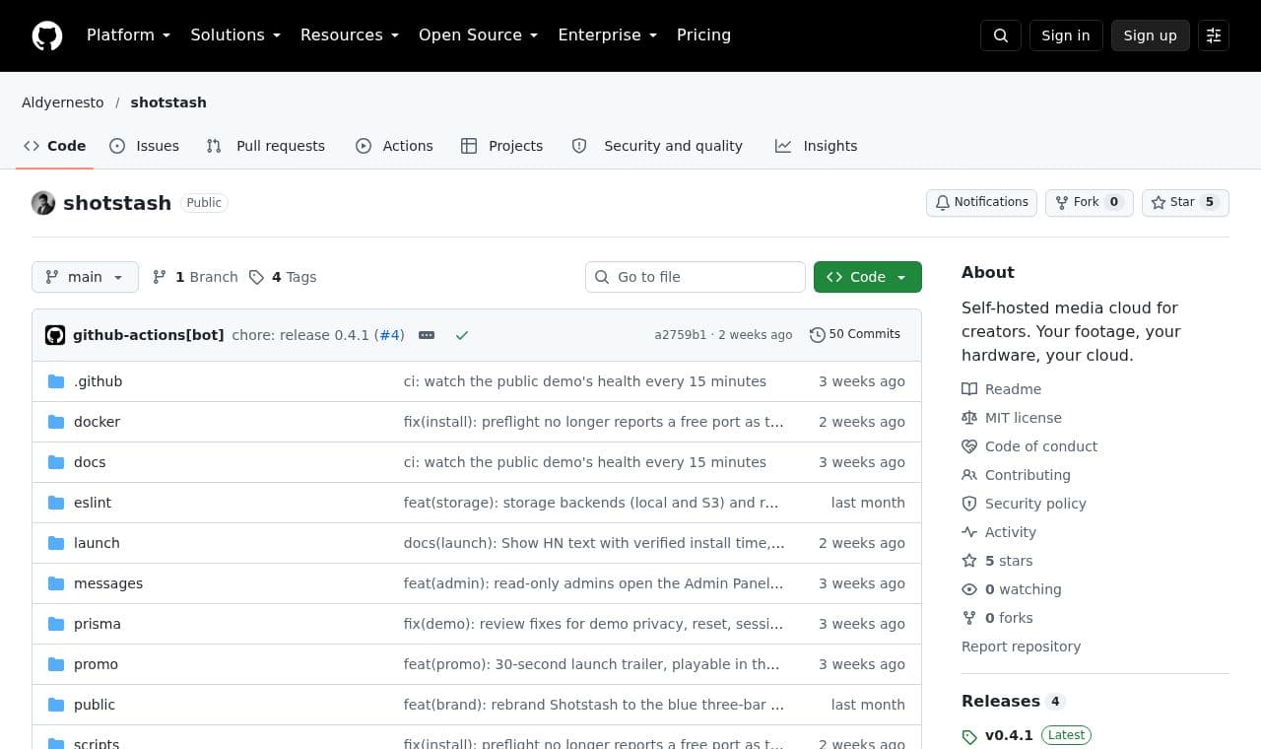Screen dimensions: 1261x749
Task: Open the Actions tab
Action: (x=394, y=146)
